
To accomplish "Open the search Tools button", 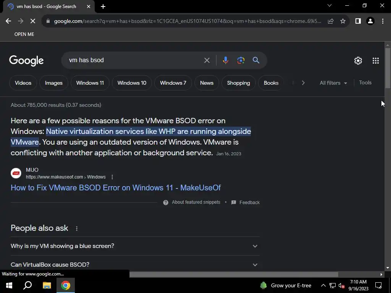I will (x=365, y=82).
